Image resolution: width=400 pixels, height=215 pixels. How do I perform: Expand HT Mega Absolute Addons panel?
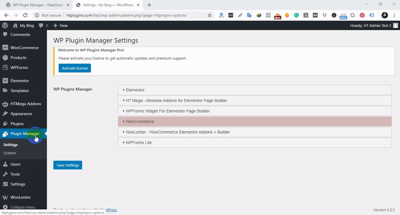coord(254,100)
